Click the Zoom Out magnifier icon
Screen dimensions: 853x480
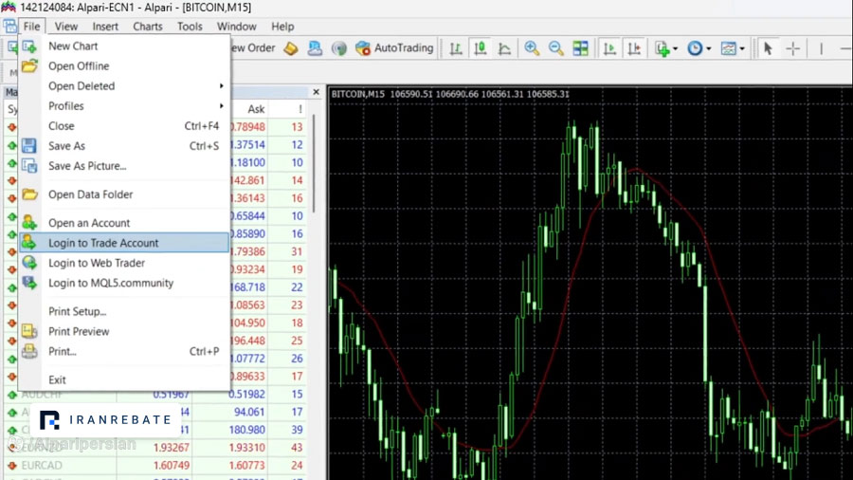click(556, 48)
